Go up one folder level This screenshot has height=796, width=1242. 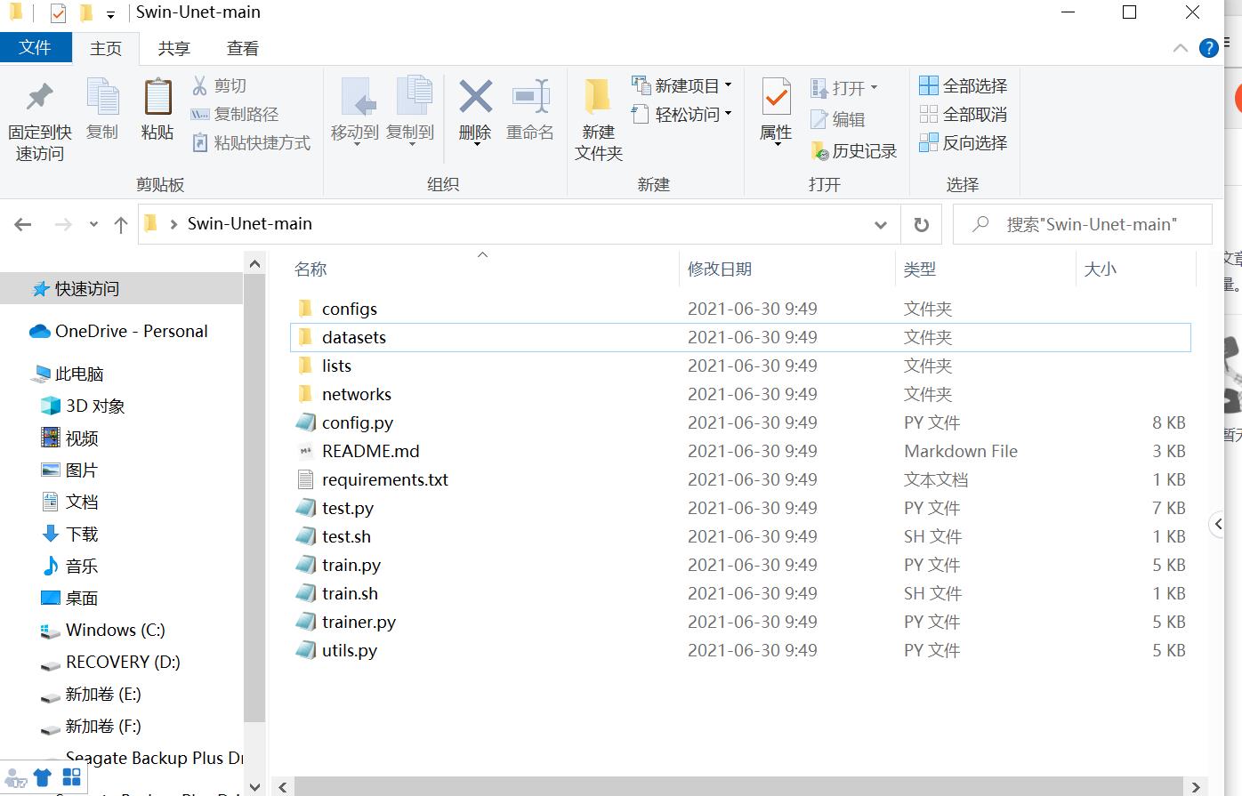[x=121, y=224]
